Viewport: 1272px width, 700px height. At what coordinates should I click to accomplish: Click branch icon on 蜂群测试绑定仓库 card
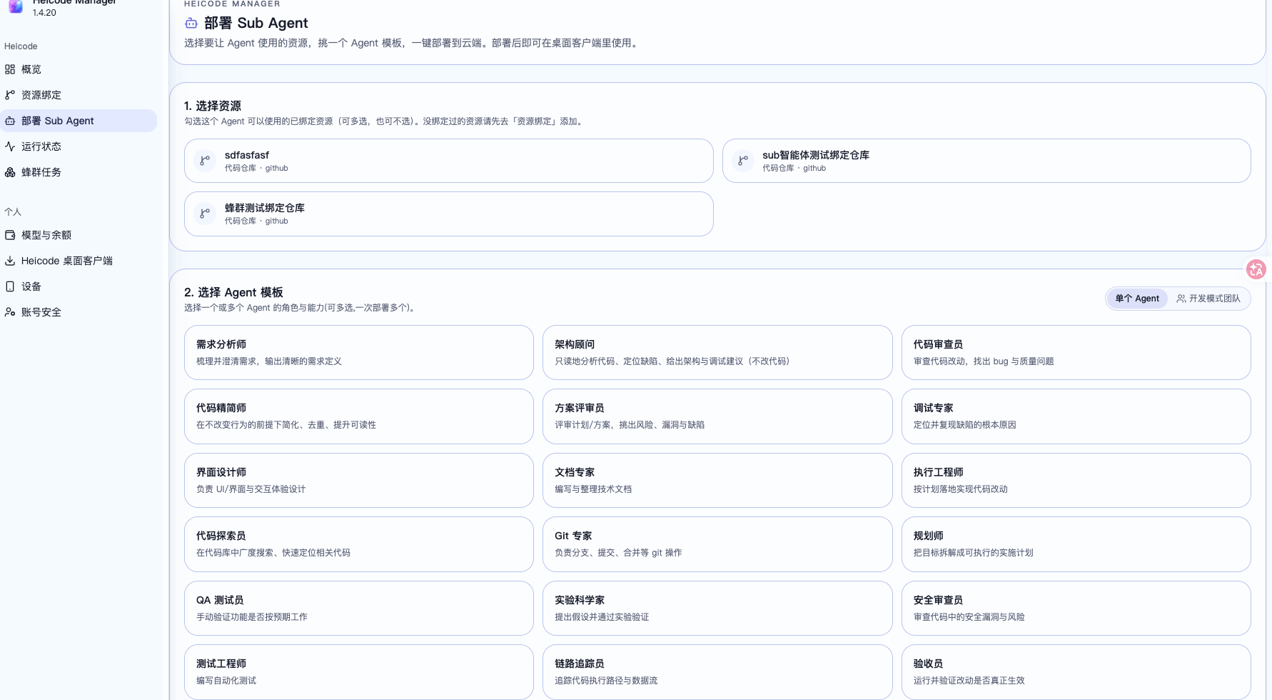(x=205, y=214)
